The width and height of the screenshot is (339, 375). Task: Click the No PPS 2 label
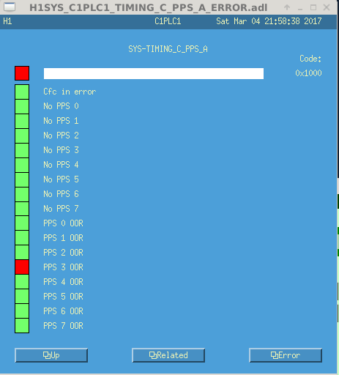(61, 135)
